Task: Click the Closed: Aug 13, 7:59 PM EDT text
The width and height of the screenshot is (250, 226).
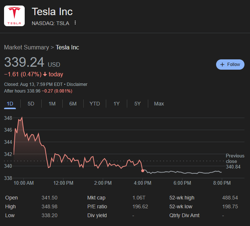Action: point(33,84)
